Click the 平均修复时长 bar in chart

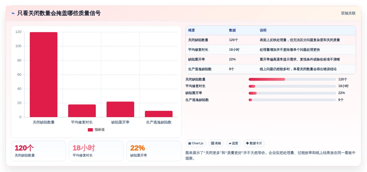[82, 111]
